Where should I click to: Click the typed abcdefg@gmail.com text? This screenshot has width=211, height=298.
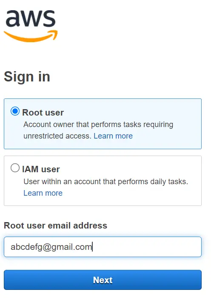point(51,247)
